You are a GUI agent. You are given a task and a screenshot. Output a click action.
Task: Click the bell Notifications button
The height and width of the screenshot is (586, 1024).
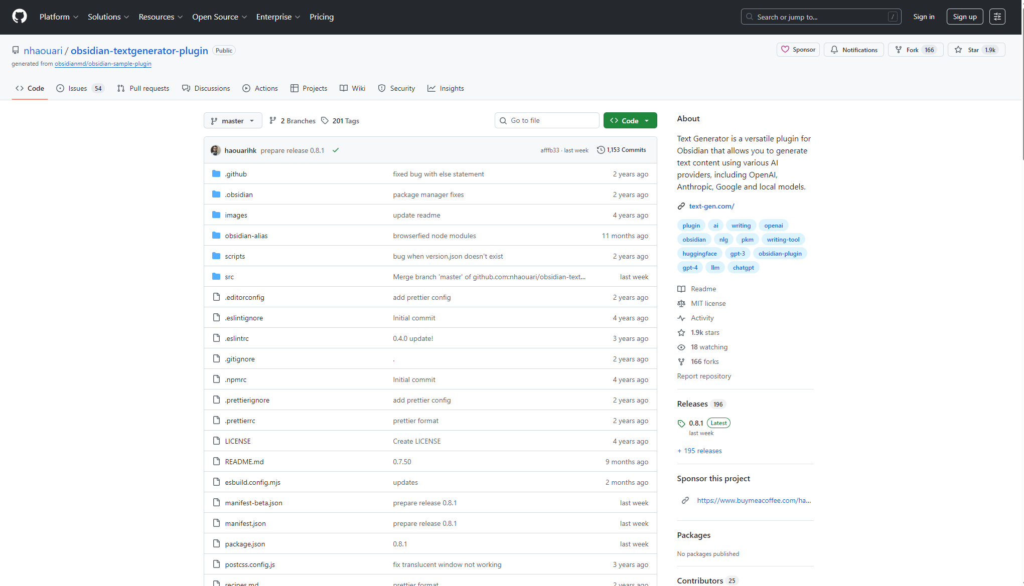click(853, 50)
